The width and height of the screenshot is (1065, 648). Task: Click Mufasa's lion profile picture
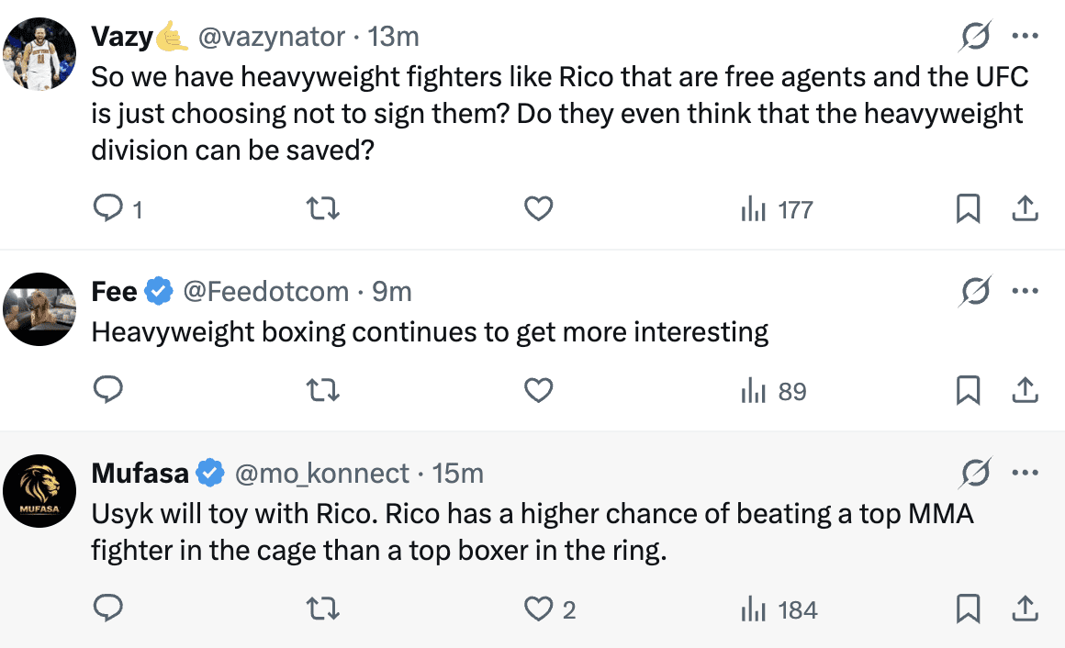(39, 491)
